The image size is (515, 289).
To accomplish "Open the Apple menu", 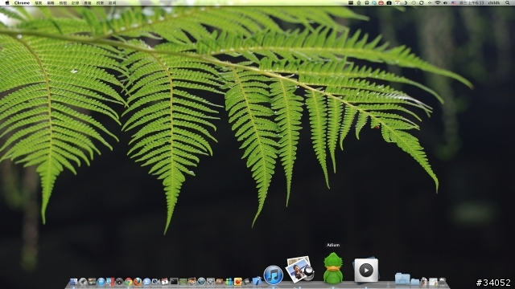I will click(x=7, y=2).
